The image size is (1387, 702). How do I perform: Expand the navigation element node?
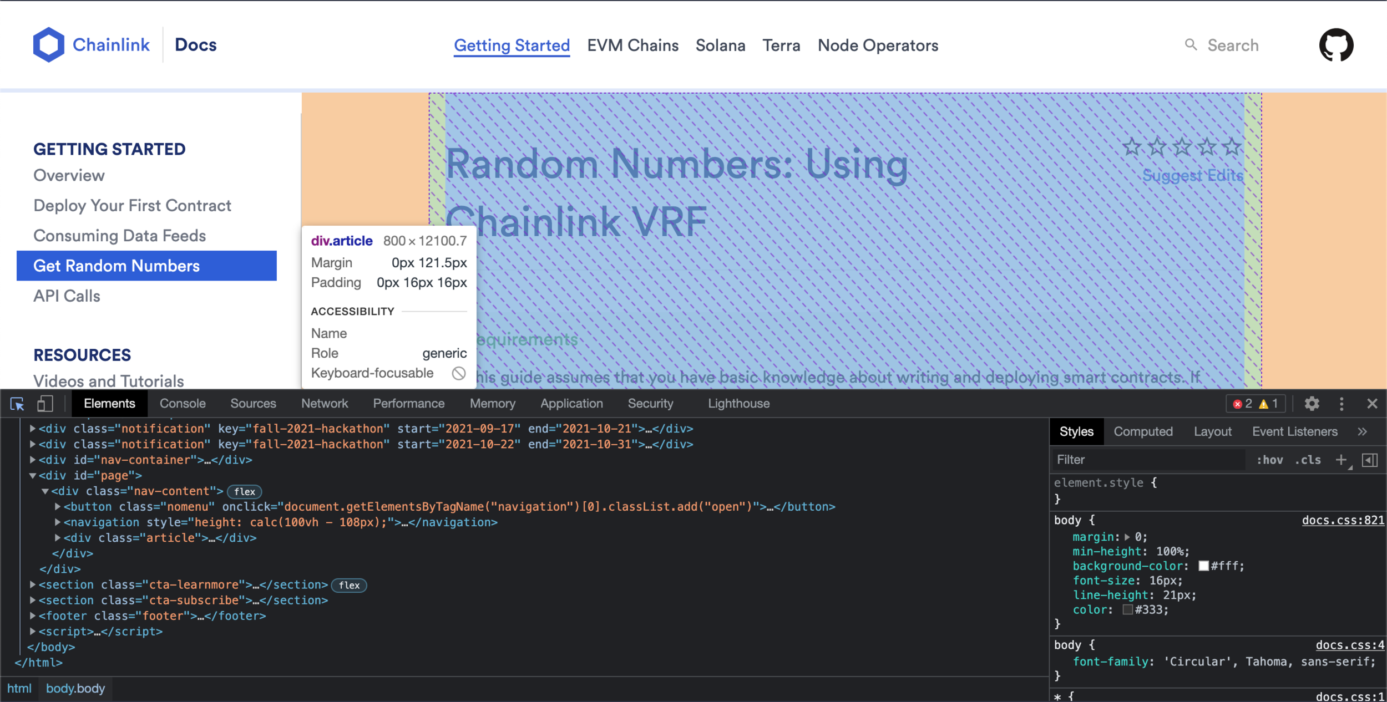[57, 522]
